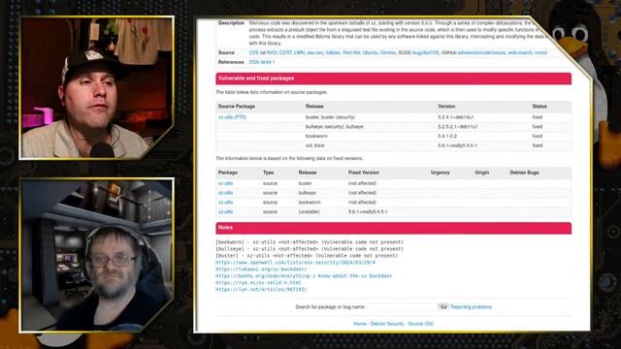Select the bottom webcam feed with headphones
Image resolution: width=621 pixels, height=349 pixels.
(x=97, y=255)
